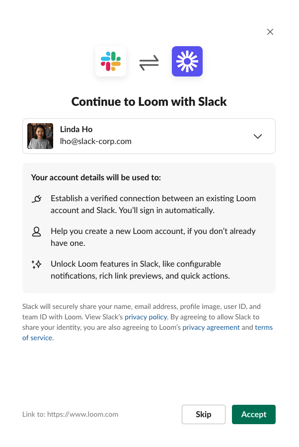299x447 pixels.
Task: Expand the account chevron dropdown
Action: [258, 137]
